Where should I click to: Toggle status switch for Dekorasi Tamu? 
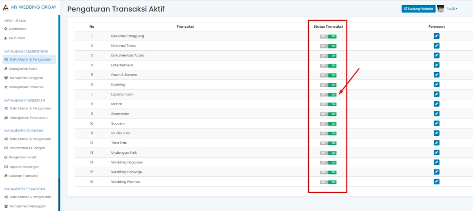coord(328,46)
